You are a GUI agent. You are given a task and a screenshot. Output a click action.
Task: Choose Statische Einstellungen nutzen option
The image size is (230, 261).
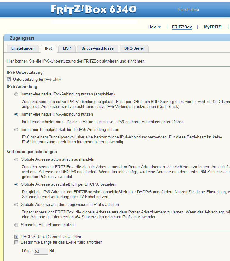click(x=16, y=225)
